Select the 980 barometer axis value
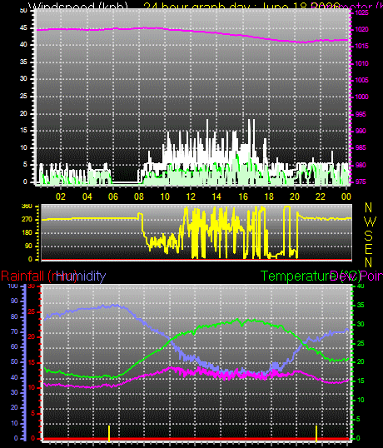383x448 pixels. (x=361, y=165)
